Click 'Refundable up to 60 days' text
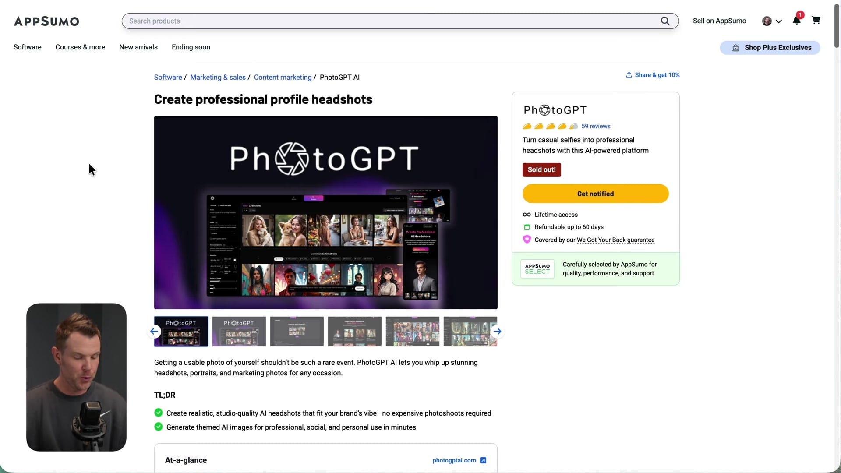 (x=569, y=227)
